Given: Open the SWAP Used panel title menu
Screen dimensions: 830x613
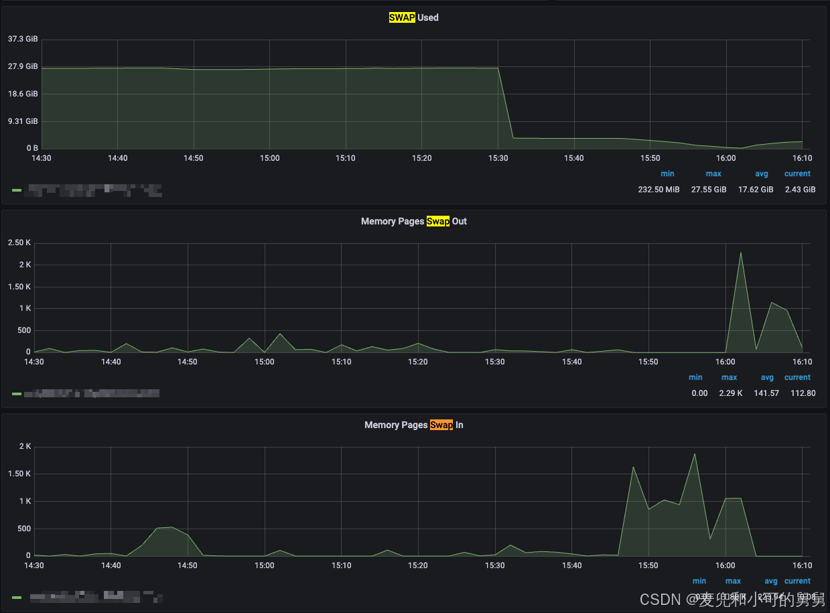Looking at the screenshot, I should tap(413, 17).
